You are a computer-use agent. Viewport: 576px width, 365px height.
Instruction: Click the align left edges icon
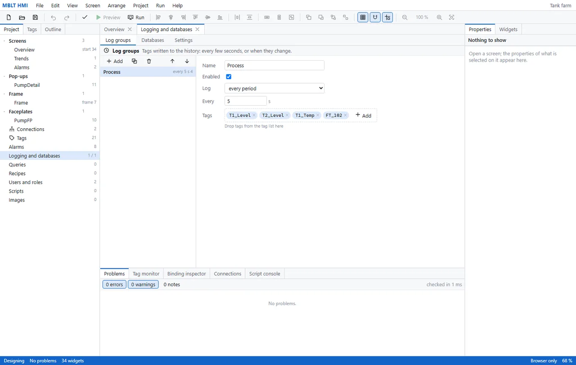(158, 18)
